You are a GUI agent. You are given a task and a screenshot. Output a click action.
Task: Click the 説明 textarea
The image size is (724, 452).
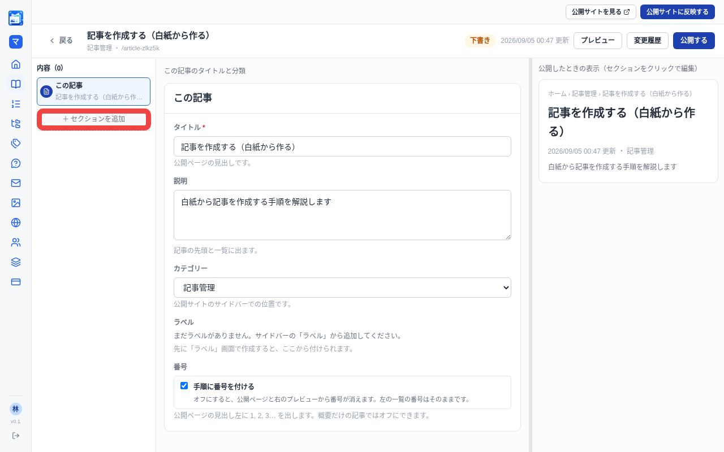342,215
